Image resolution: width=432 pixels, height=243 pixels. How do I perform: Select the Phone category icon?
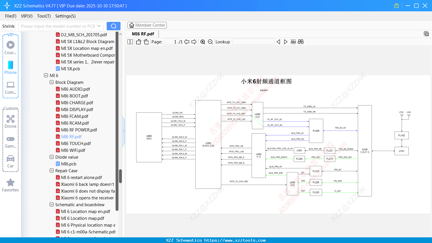(x=10, y=68)
